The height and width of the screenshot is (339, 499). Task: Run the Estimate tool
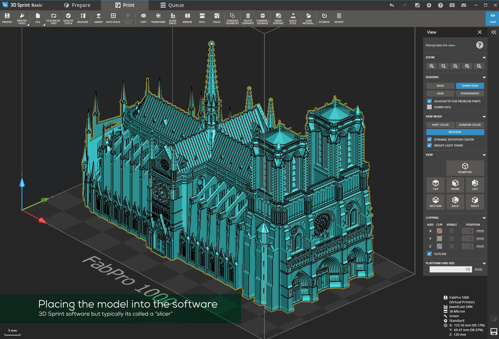point(324,18)
